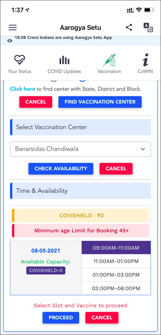The height and width of the screenshot is (335, 161).
Task: Expand Banarsidas Chandiwala center dropdown
Action: pyautogui.click(x=80, y=149)
